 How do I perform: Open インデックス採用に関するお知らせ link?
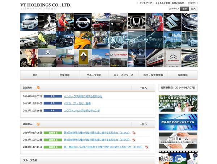pyautogui.click(x=83, y=96)
